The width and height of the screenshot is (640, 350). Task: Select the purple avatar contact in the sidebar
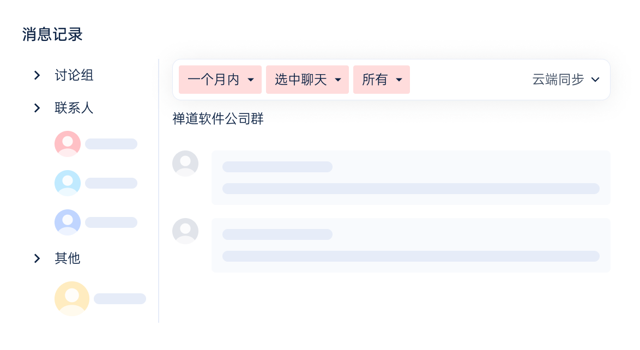[x=68, y=222]
